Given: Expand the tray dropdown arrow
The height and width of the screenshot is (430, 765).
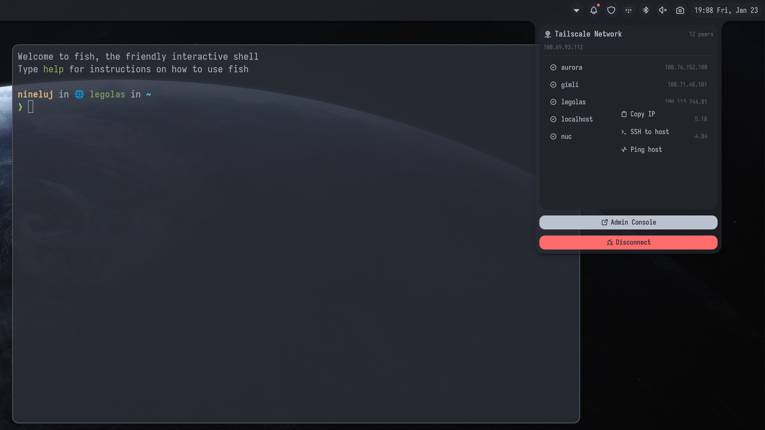Looking at the screenshot, I should [x=576, y=10].
